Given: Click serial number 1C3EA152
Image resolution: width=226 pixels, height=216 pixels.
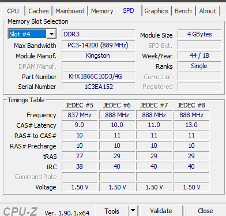Looking at the screenshot, I should [x=98, y=87].
